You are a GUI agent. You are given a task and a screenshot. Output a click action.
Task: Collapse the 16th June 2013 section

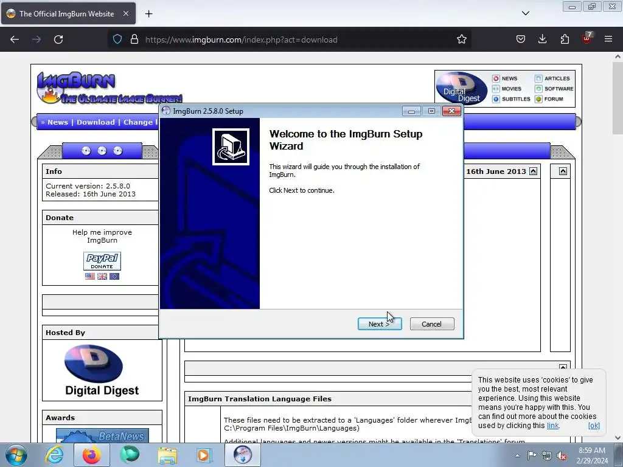coord(533,171)
